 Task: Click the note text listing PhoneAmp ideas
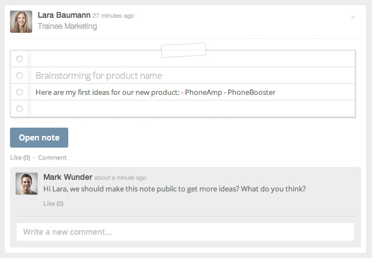pos(155,92)
